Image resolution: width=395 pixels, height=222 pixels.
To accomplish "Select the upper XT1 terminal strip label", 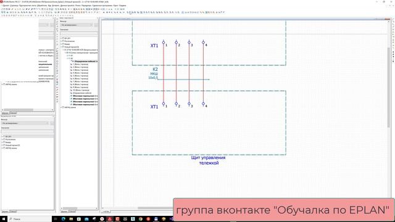I will pos(154,46).
